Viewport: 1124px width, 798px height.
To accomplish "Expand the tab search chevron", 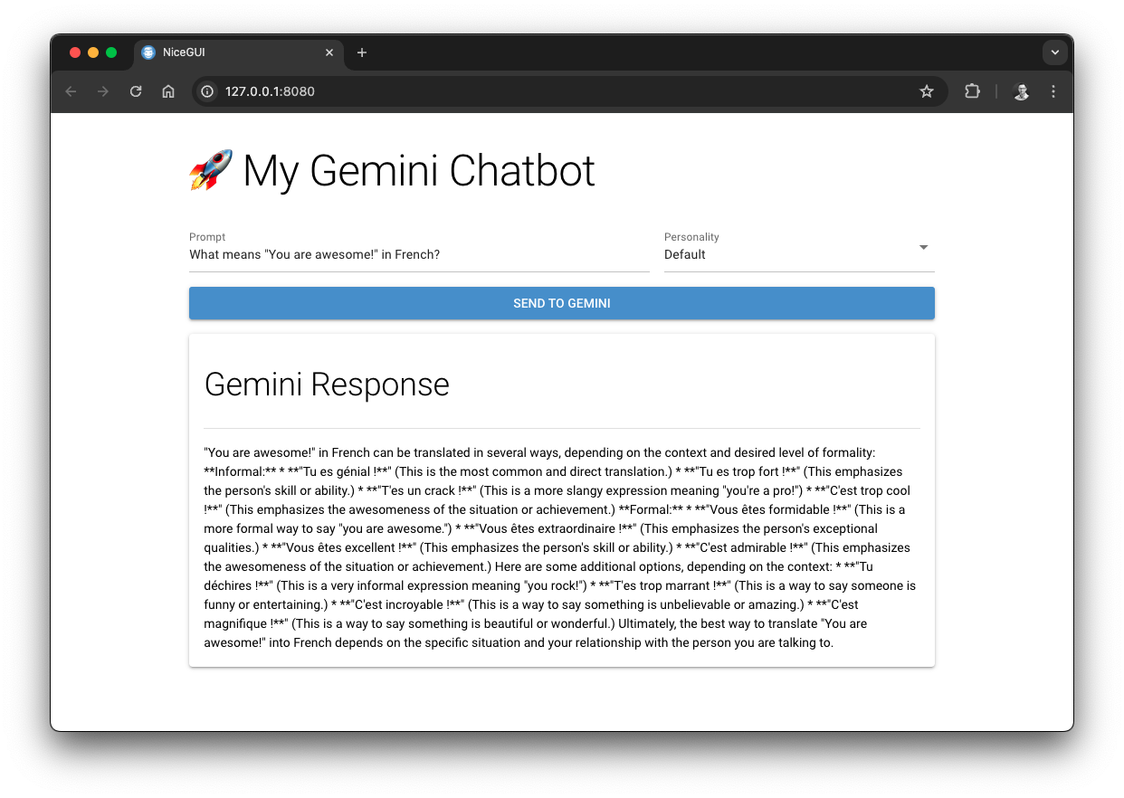I will tap(1054, 52).
